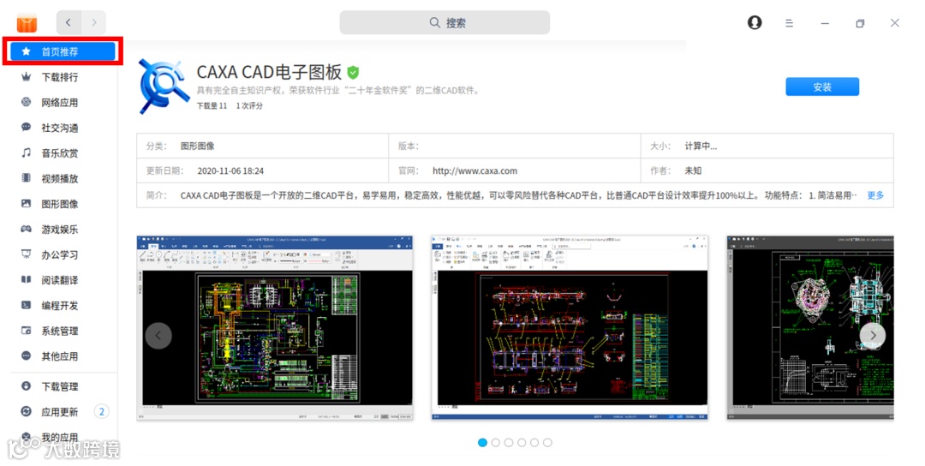Viewport: 925px width, 466px height.
Task: Click the terminal icon beside 编程开发
Action: [x=26, y=305]
